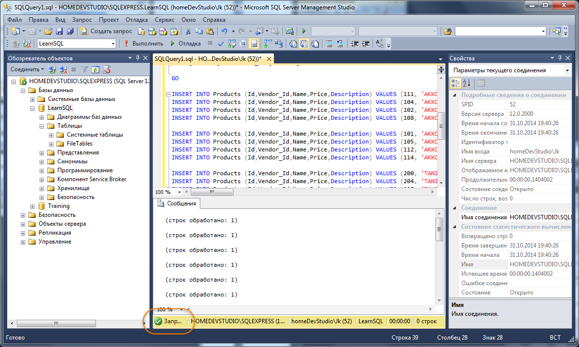
Task: Collapse the LearnSQL database node
Action: [32, 108]
